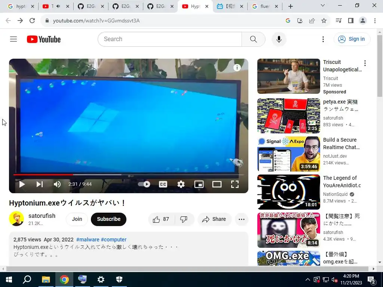The image size is (383, 287).
Task: Open Triscuit sponsored video thumbnail
Action: click(288, 76)
